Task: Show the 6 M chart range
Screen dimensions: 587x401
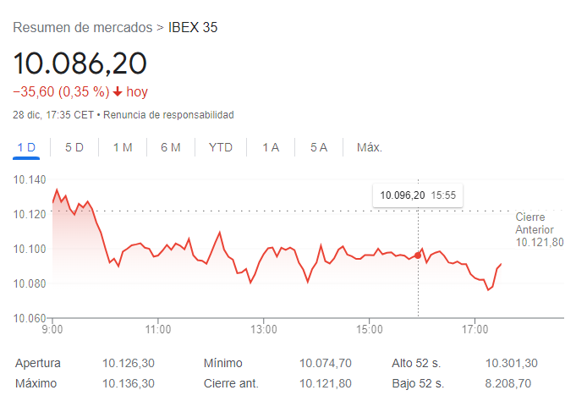Action: pos(171,147)
